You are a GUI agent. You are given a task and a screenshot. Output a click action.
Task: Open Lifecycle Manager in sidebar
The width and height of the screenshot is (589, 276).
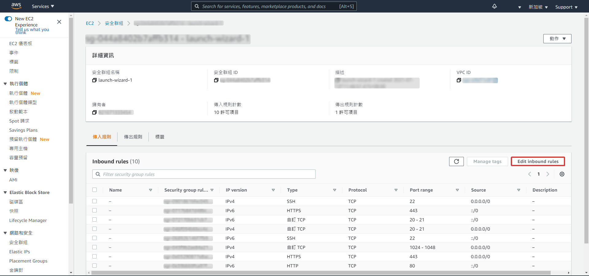pyautogui.click(x=28, y=220)
